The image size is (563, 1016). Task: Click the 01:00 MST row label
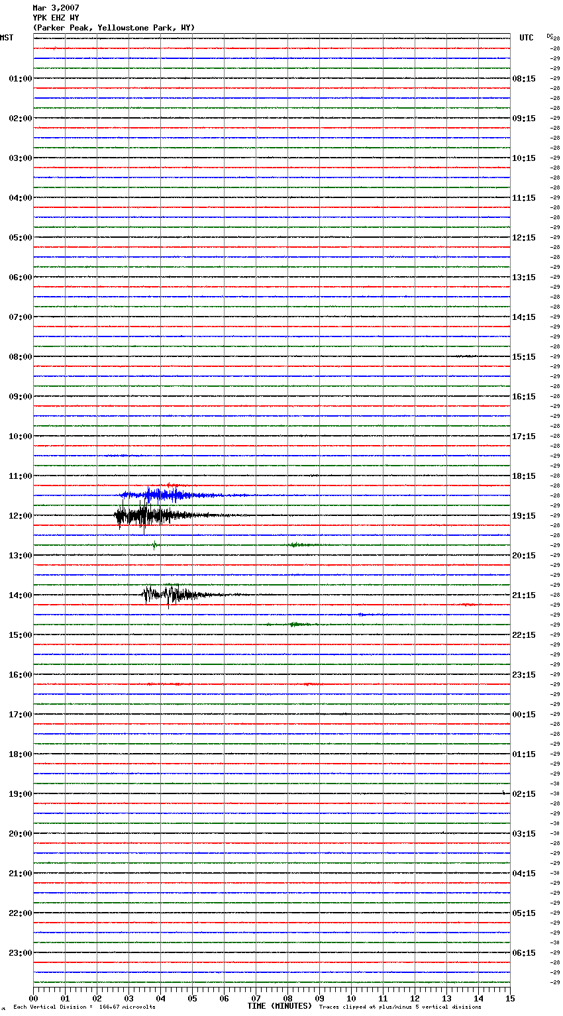tap(20, 79)
